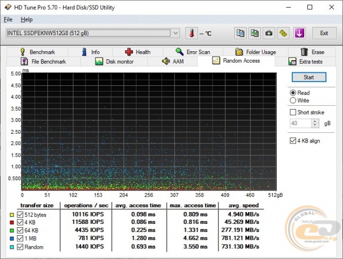The image size is (343, 259).
Task: Click the short stroke gB input field
Action: 300,123
